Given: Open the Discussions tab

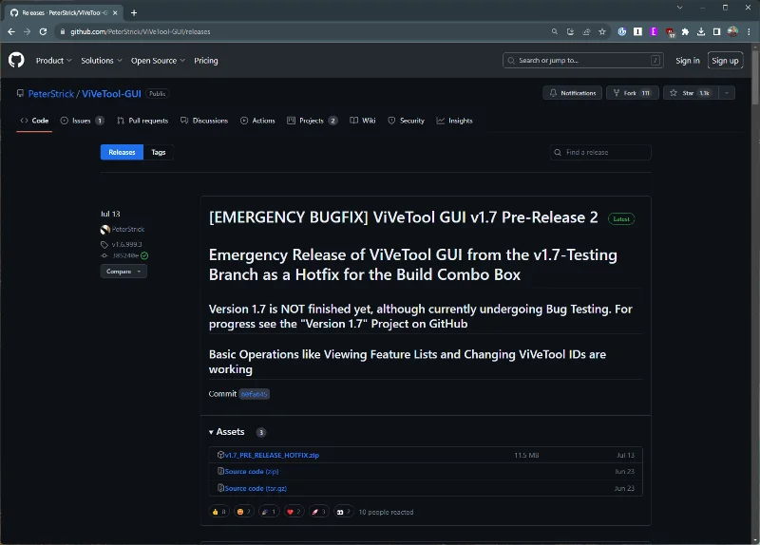Looking at the screenshot, I should click(204, 121).
